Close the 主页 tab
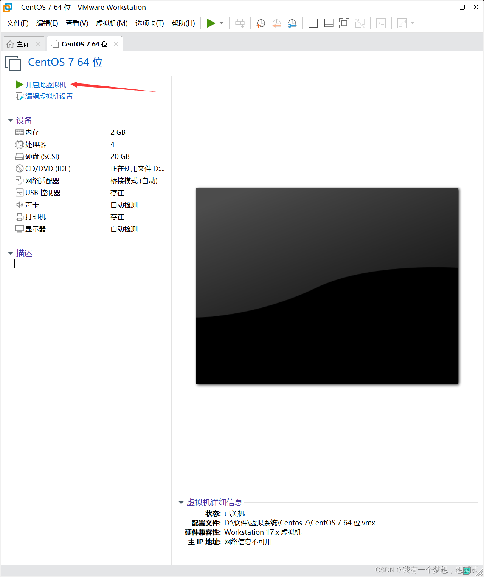This screenshot has height=577, width=484. coord(38,44)
